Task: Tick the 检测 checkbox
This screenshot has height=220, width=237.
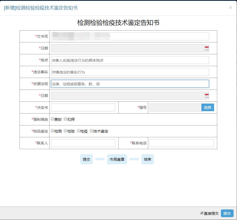Action: (x=52, y=131)
